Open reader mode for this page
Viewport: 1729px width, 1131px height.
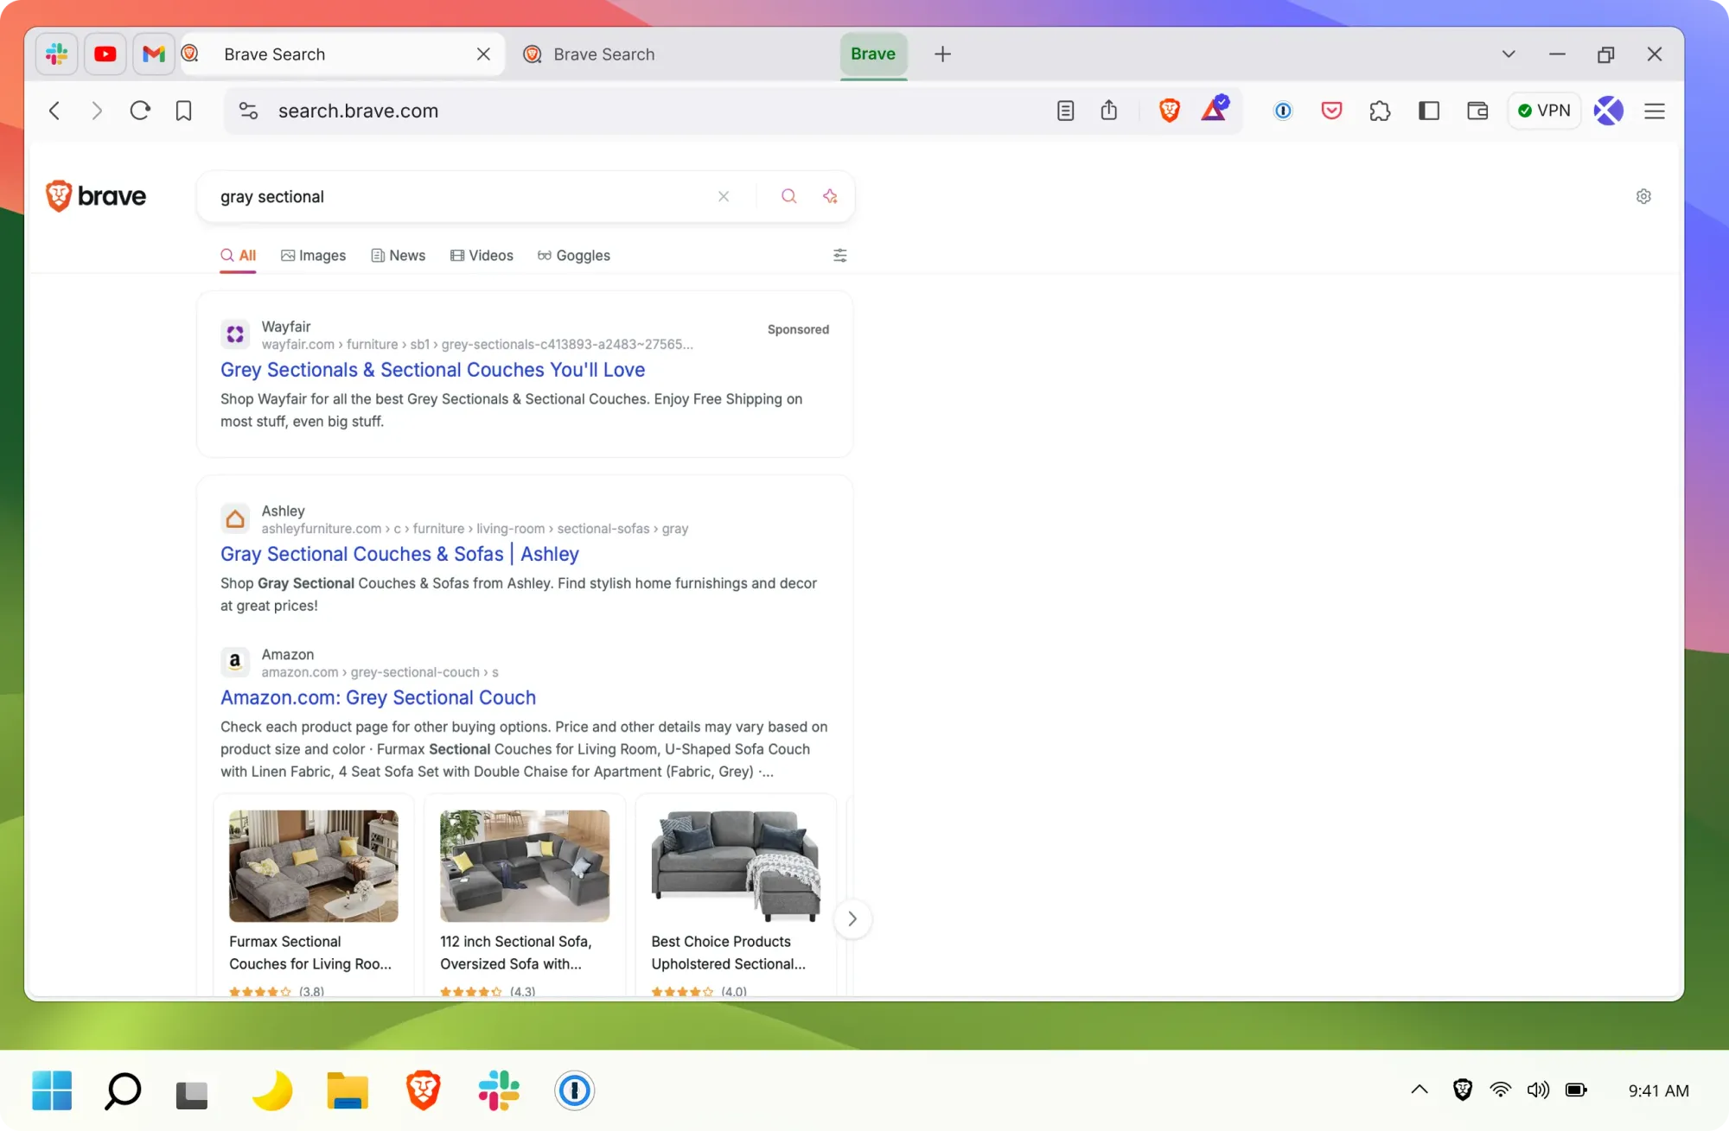point(1066,111)
